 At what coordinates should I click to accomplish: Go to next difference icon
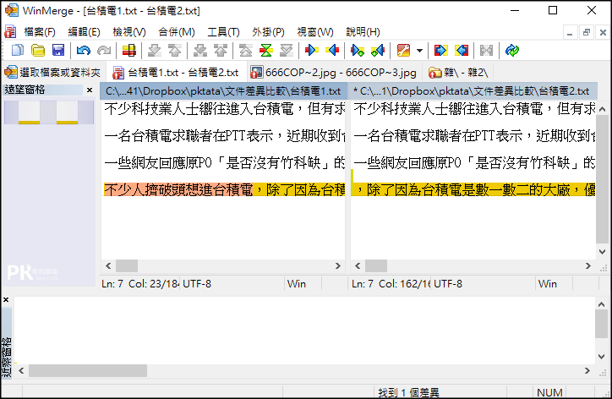155,51
